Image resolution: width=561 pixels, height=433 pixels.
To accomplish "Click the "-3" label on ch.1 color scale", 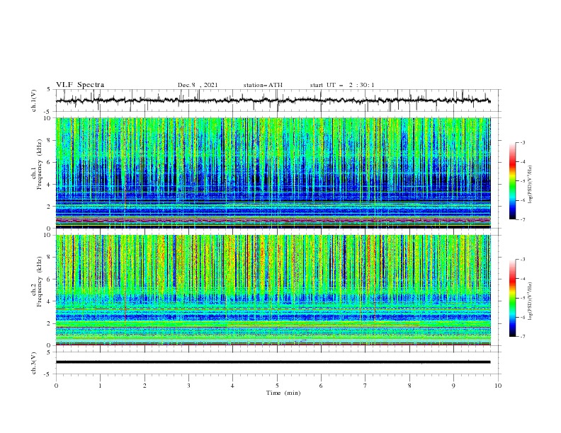I will pos(523,142).
